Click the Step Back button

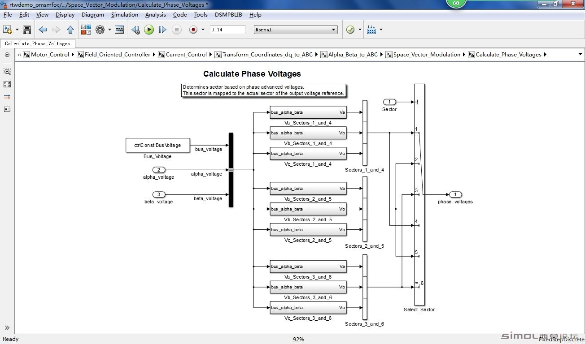pos(135,30)
